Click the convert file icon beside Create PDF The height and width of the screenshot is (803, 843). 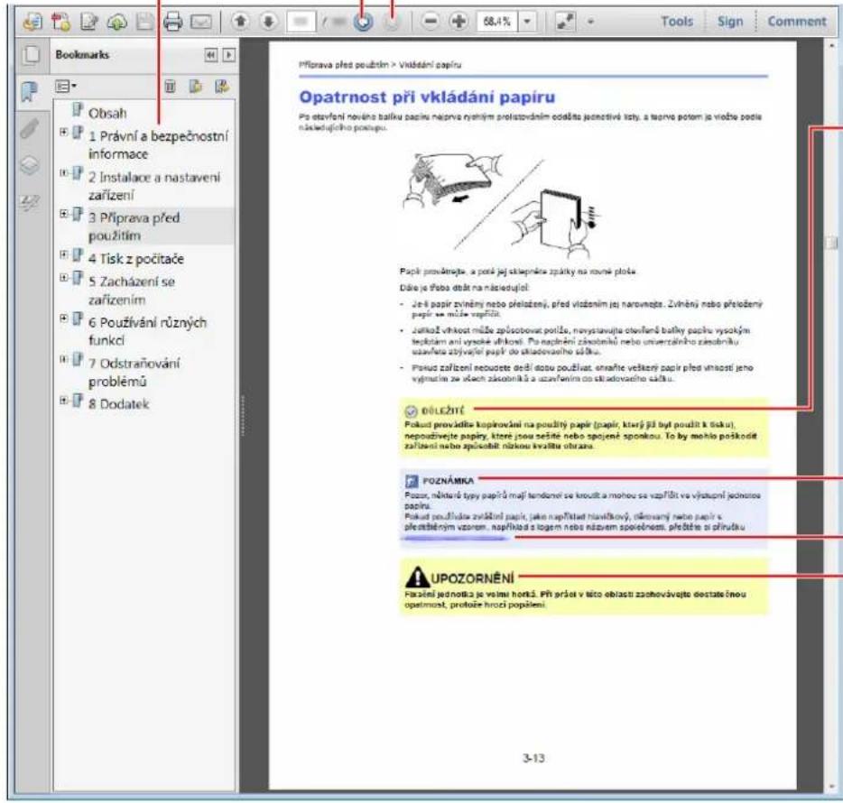(60, 22)
